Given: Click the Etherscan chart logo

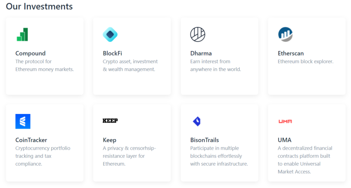Looking at the screenshot, I should pos(285,35).
